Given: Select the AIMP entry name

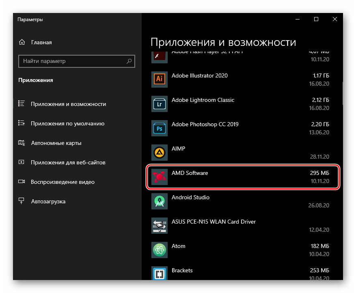Looking at the screenshot, I should (179, 149).
